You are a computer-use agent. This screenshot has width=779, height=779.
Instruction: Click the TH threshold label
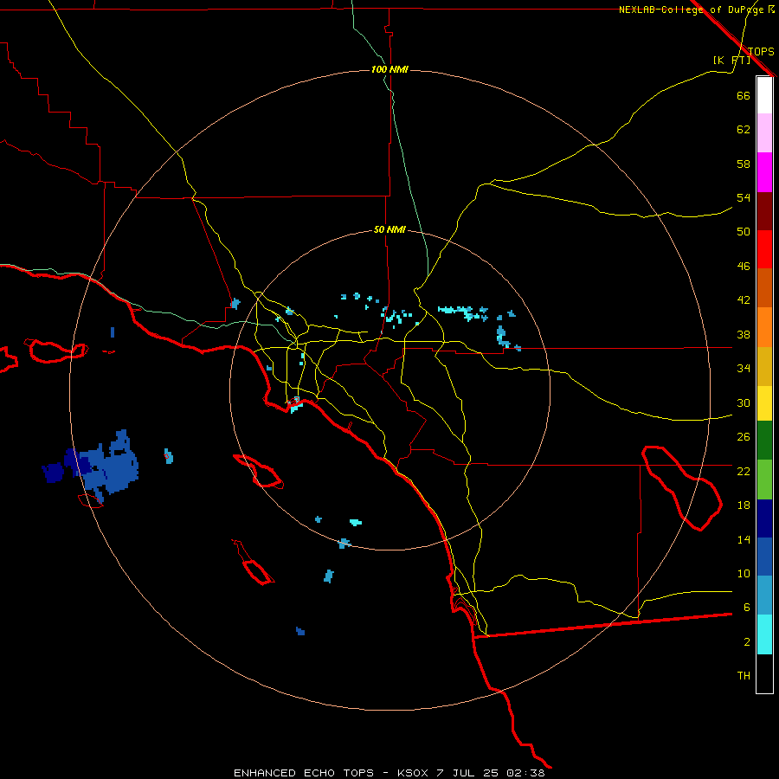click(744, 676)
